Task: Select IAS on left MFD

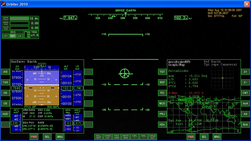Action: coord(5,72)
